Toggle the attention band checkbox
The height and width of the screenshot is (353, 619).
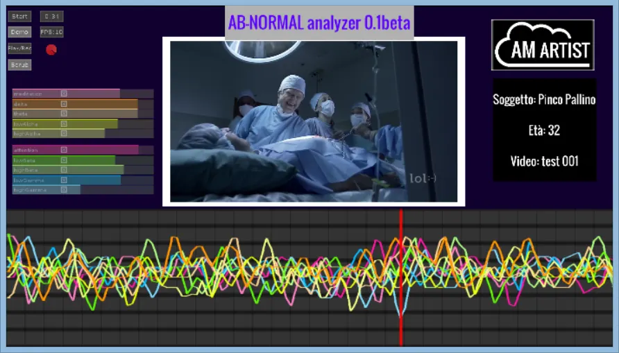tap(64, 150)
